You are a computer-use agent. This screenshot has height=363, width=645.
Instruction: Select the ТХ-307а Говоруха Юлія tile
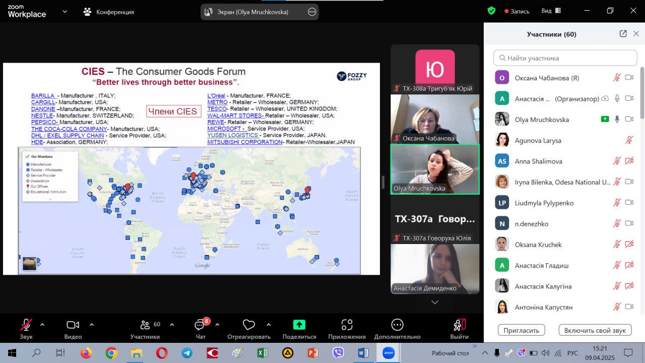[x=435, y=219]
